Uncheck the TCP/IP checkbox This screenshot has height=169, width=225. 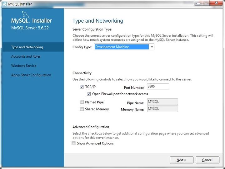tap(82, 87)
